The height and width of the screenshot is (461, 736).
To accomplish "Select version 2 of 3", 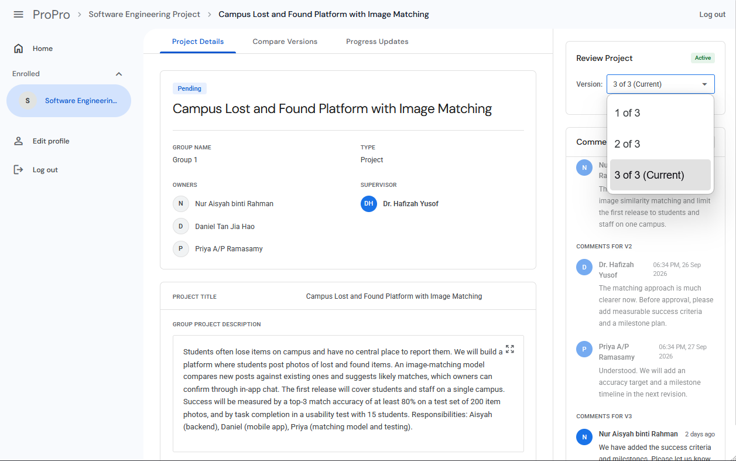I will [x=660, y=144].
